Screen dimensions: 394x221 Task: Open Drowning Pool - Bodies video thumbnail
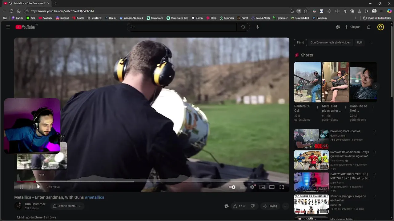pos(312,139)
